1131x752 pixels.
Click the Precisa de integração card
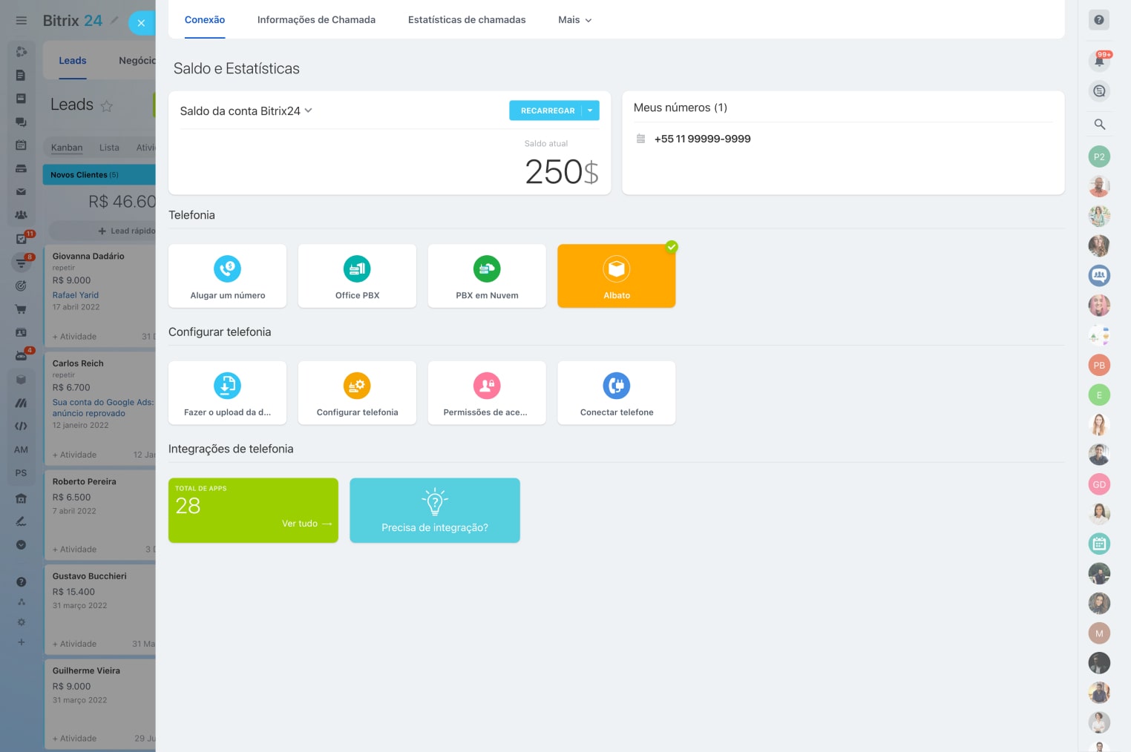(434, 510)
